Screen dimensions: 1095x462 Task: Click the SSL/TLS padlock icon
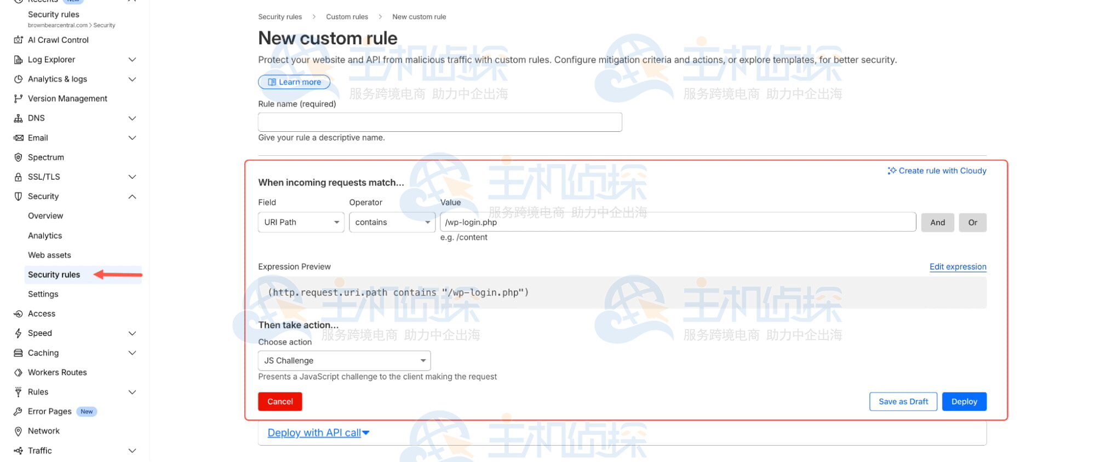pos(18,177)
